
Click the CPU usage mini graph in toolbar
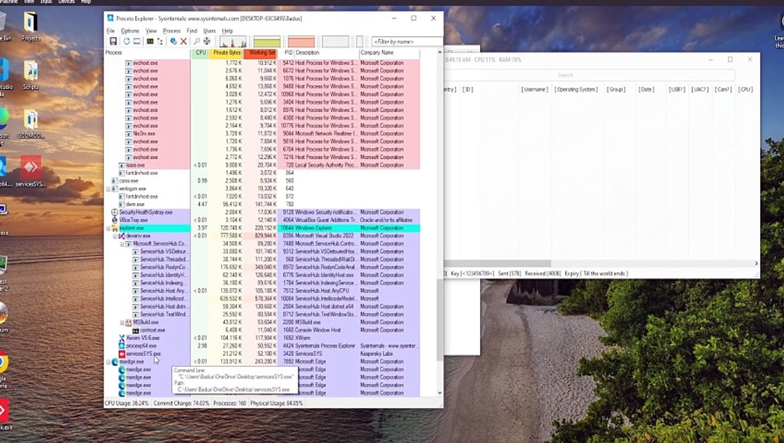tap(233, 42)
